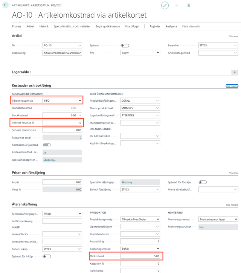Screen dimensions: 241x273
Task: Open the Historik menu
Action: 44,26
